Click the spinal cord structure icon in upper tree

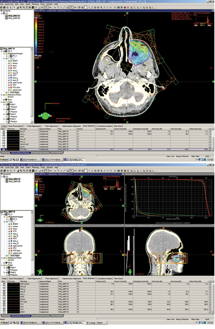[11, 90]
